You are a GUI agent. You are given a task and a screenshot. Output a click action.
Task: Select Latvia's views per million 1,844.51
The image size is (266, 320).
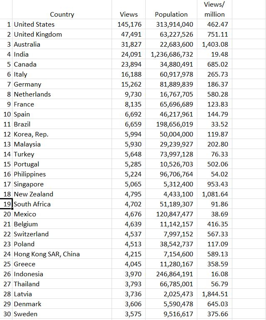tap(215, 294)
